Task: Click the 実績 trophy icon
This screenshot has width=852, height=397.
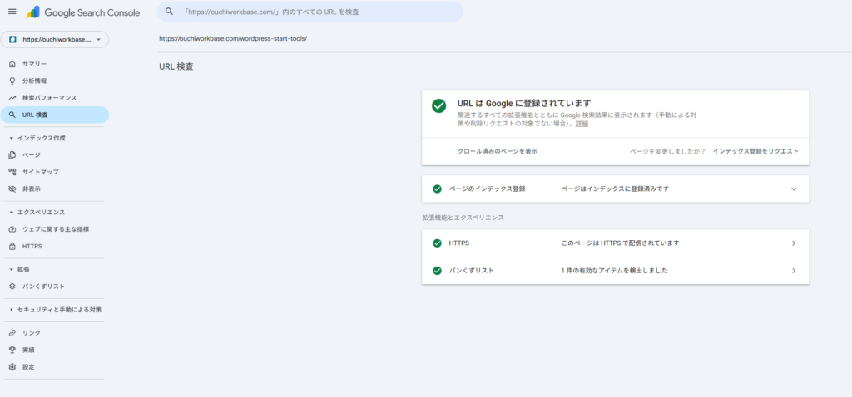Action: click(12, 350)
